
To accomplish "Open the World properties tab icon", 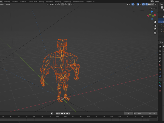I will pos(160,65).
